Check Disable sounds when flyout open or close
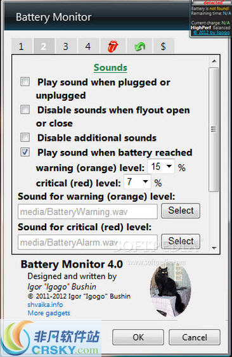 click(25, 110)
